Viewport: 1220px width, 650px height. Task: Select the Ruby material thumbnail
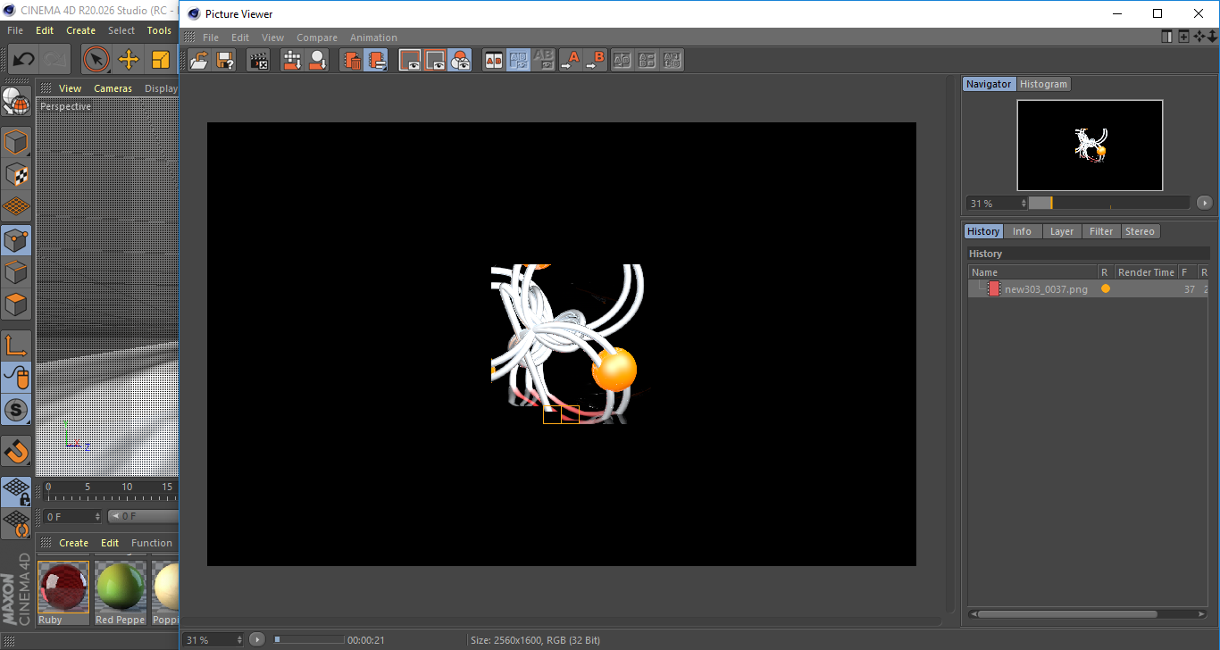(63, 587)
